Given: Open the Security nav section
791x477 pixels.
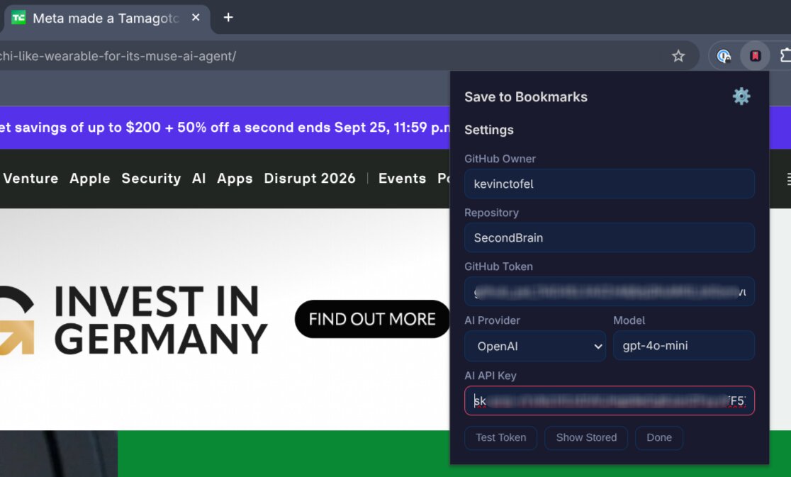Looking at the screenshot, I should click(x=151, y=179).
